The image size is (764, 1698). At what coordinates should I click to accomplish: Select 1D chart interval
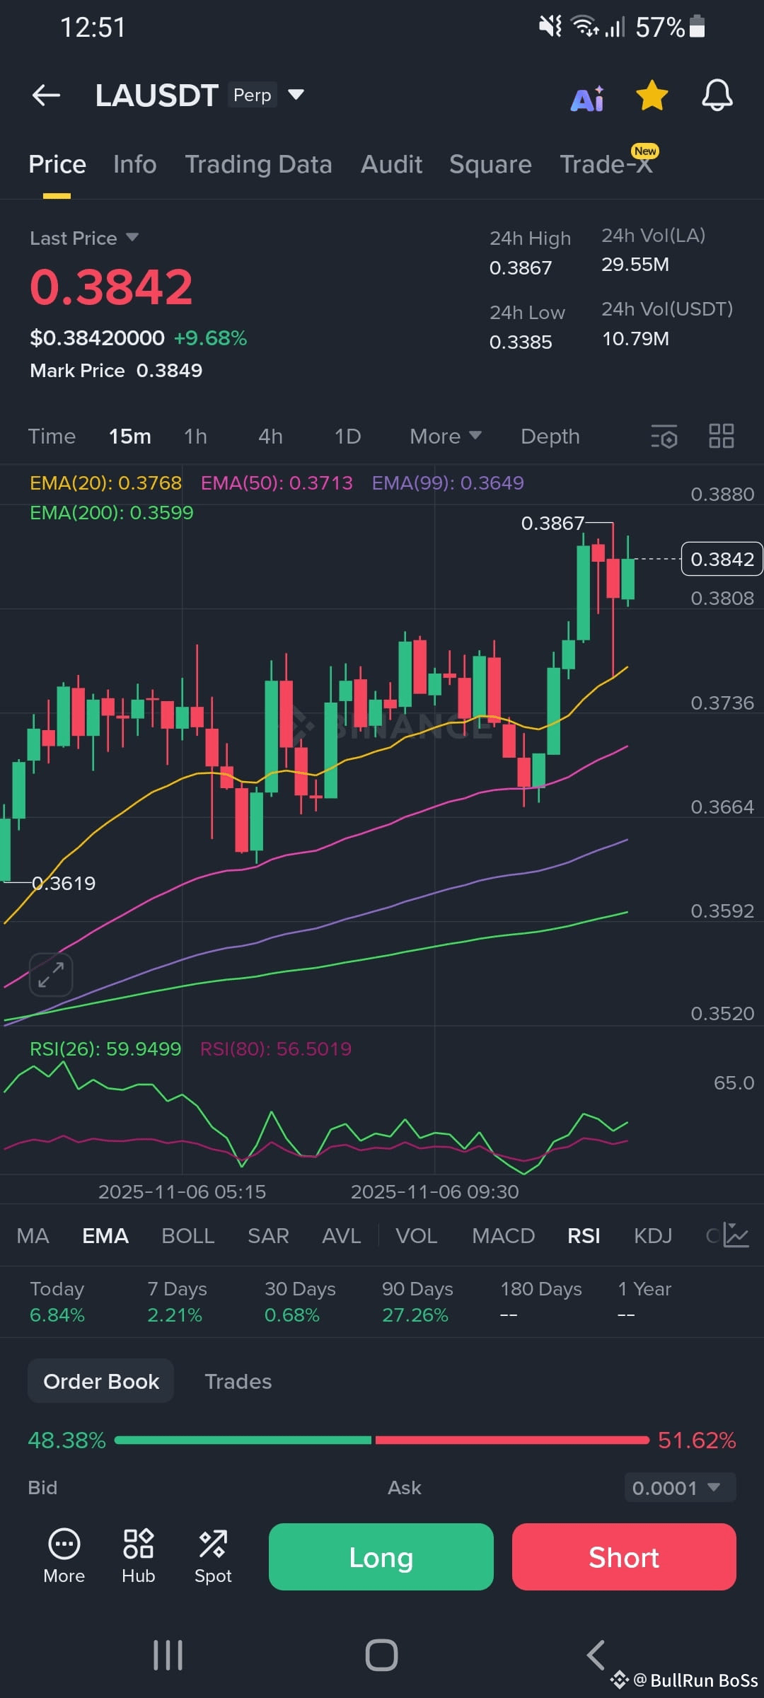click(x=347, y=437)
